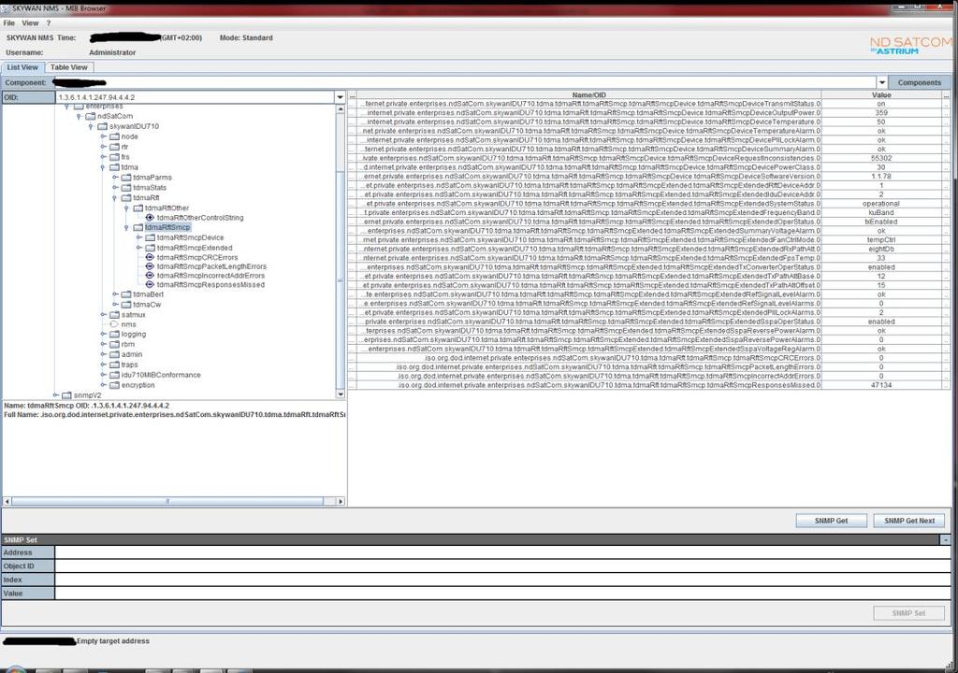Click the SNMP Get button
This screenshot has width=958, height=673.
tap(831, 521)
